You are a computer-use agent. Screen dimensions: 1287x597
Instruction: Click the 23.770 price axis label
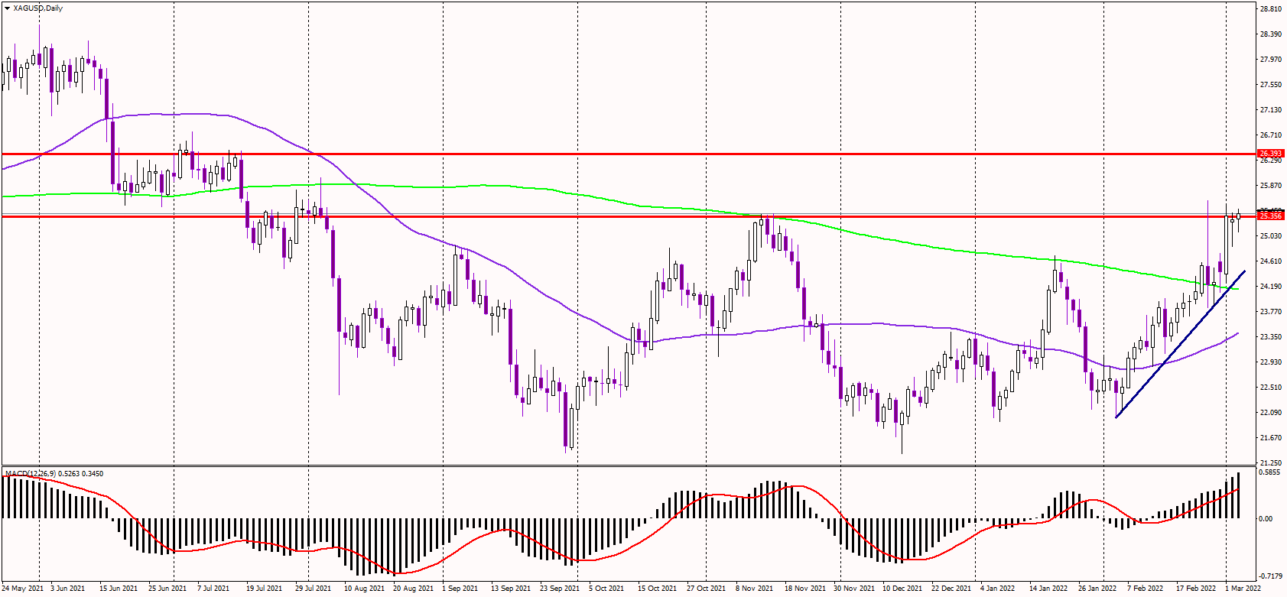tap(1270, 312)
